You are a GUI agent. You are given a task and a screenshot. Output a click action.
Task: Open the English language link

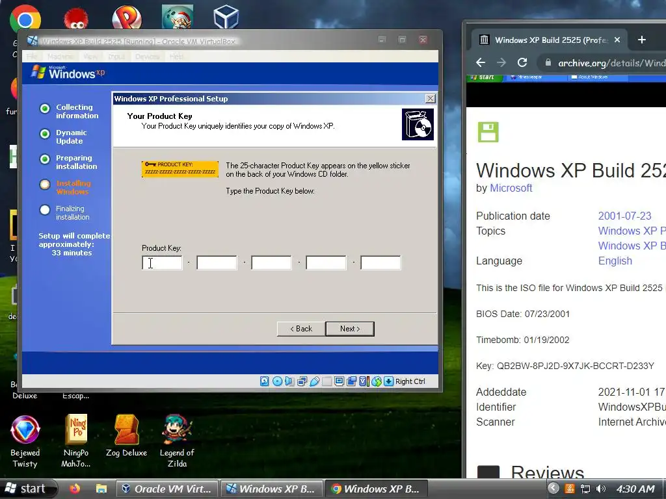[x=615, y=261]
